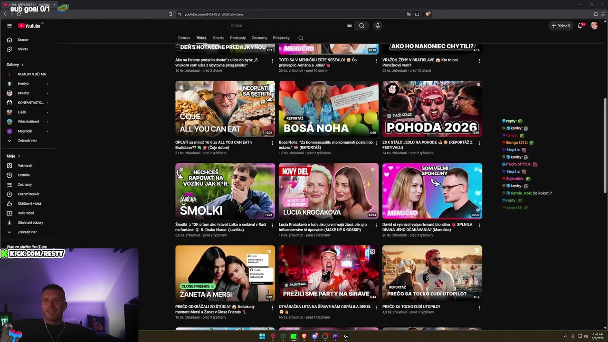Open Obľúbené videá in the sidebar
The height and width of the screenshot is (342, 608).
[x=28, y=204]
